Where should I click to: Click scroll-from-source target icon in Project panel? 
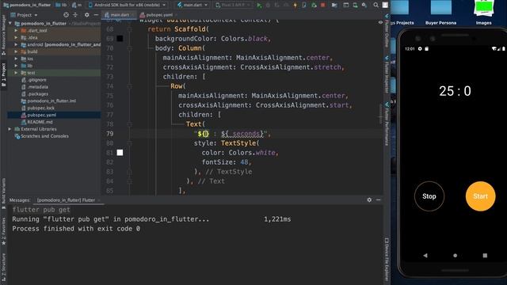[x=66, y=15]
